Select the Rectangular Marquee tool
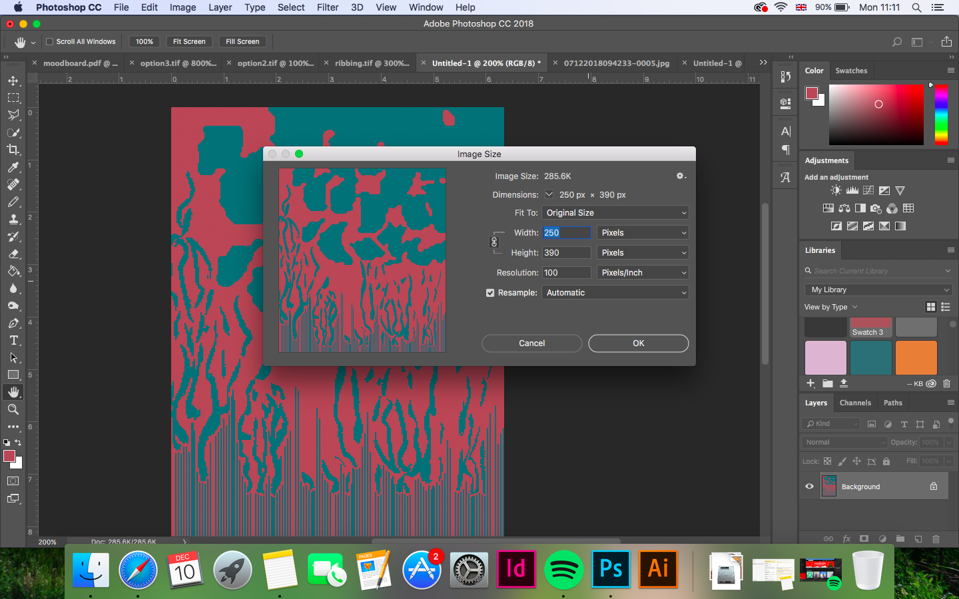The height and width of the screenshot is (599, 959). pyautogui.click(x=13, y=98)
